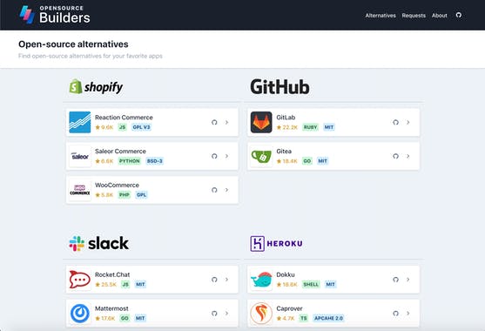The height and width of the screenshot is (331, 485).
Task: Open GitLab GitHub repo icon
Action: point(395,122)
